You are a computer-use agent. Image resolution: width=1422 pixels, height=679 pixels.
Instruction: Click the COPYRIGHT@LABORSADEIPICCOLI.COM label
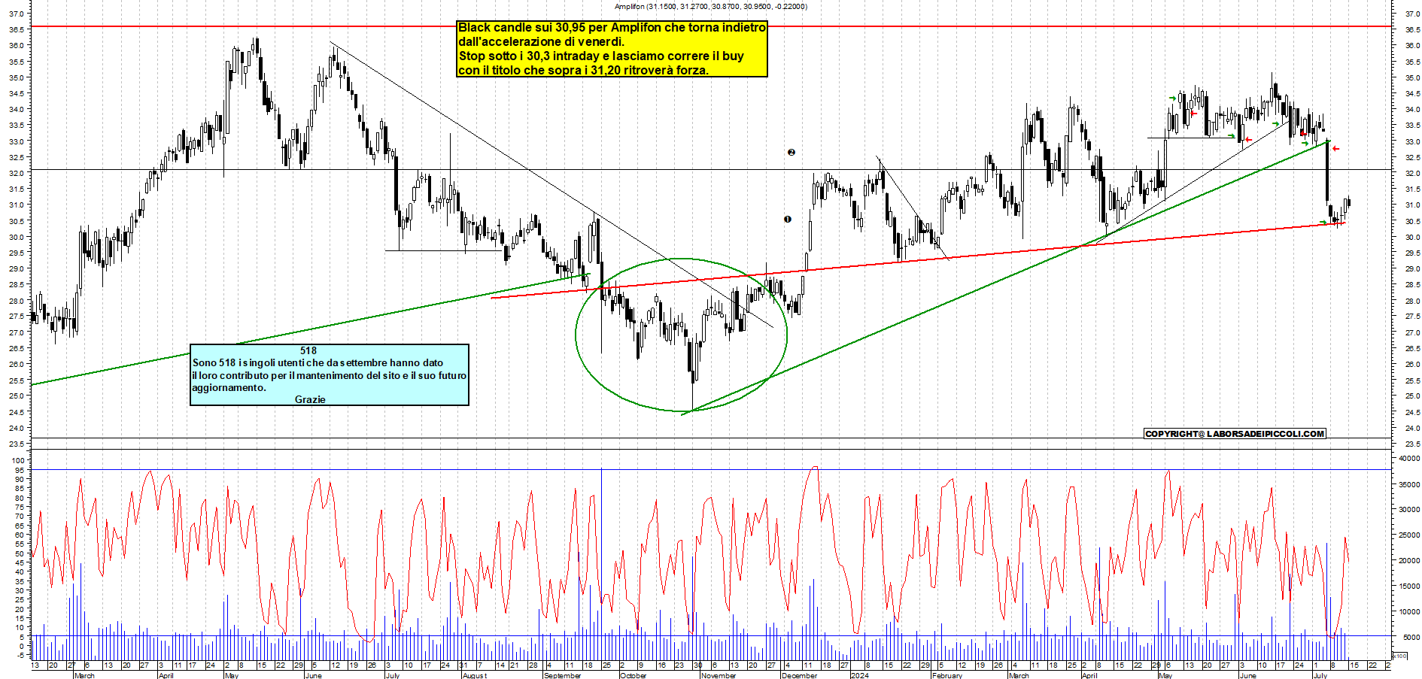click(x=1235, y=434)
